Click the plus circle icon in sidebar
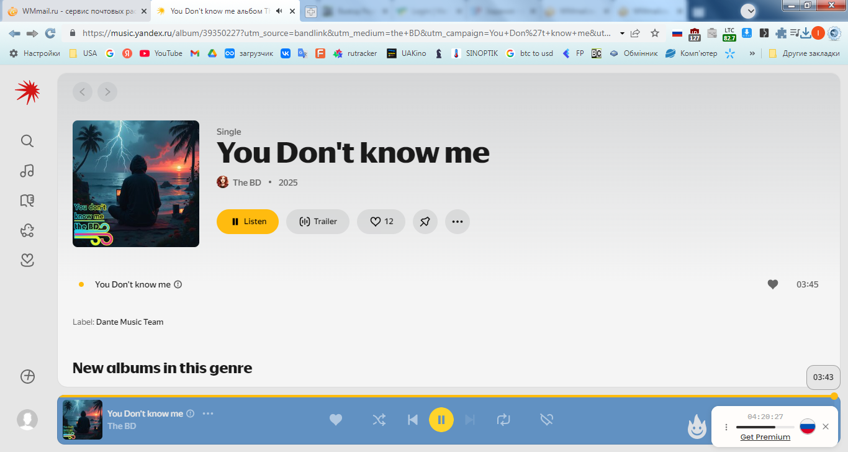Viewport: 848px width, 452px height. coord(27,376)
